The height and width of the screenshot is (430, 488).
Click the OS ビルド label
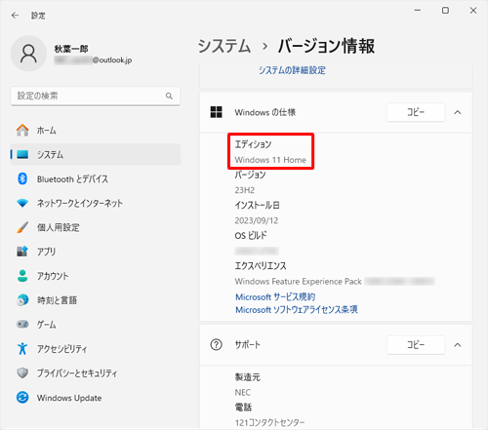[x=251, y=235]
